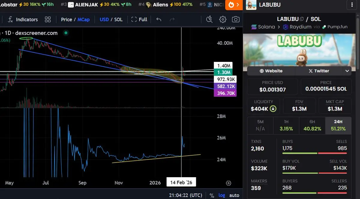Redo the chart action
The width and height of the screenshot is (360, 199).
click(172, 19)
